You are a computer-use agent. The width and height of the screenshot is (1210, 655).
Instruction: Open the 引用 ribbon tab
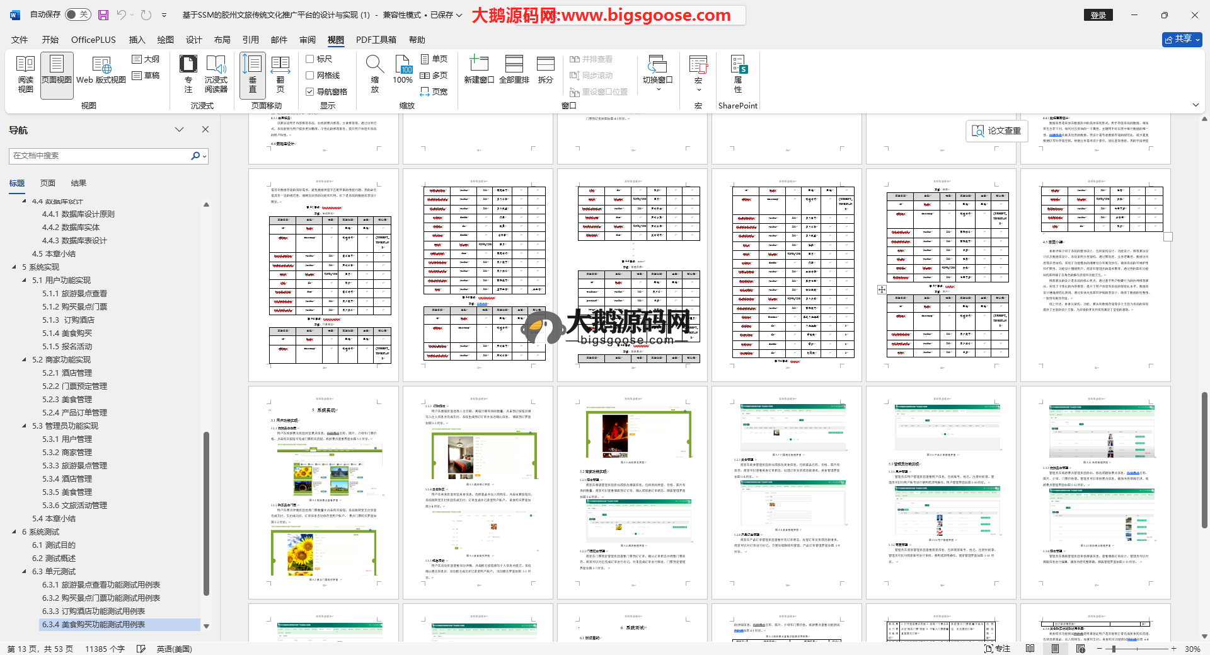250,40
